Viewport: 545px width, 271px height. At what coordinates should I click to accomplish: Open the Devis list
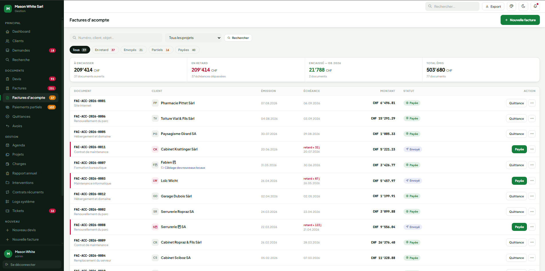[30, 79]
